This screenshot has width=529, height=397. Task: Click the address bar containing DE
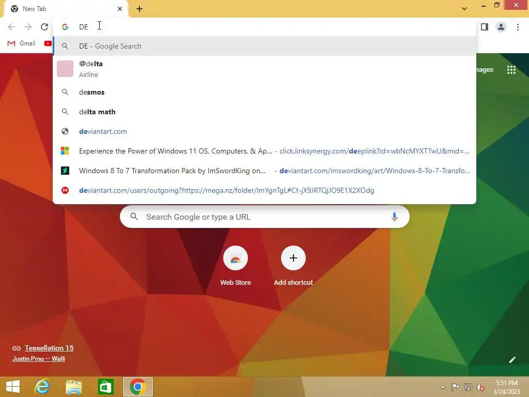[264, 27]
